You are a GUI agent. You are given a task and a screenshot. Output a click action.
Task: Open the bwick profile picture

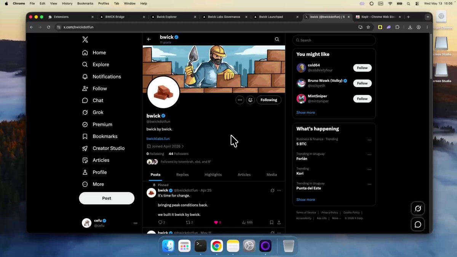coord(163,92)
